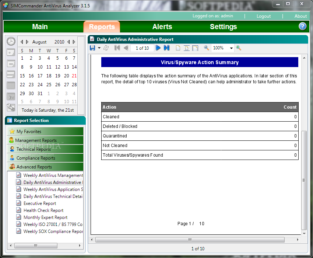Image resolution: width=313 pixels, height=258 pixels.
Task: Click the 'Total Viruses/Spywares Found' row
Action: 200,155
